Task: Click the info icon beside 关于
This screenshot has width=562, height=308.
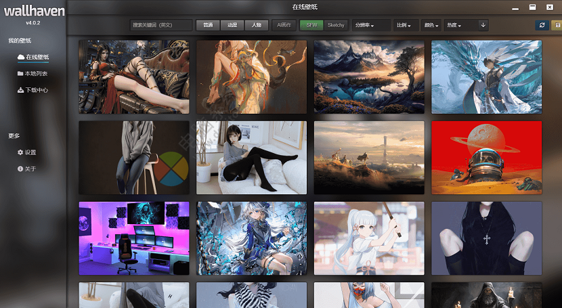Action: point(20,169)
